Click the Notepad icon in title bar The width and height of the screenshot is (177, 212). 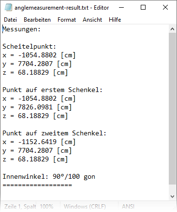pyautogui.click(x=8, y=7)
